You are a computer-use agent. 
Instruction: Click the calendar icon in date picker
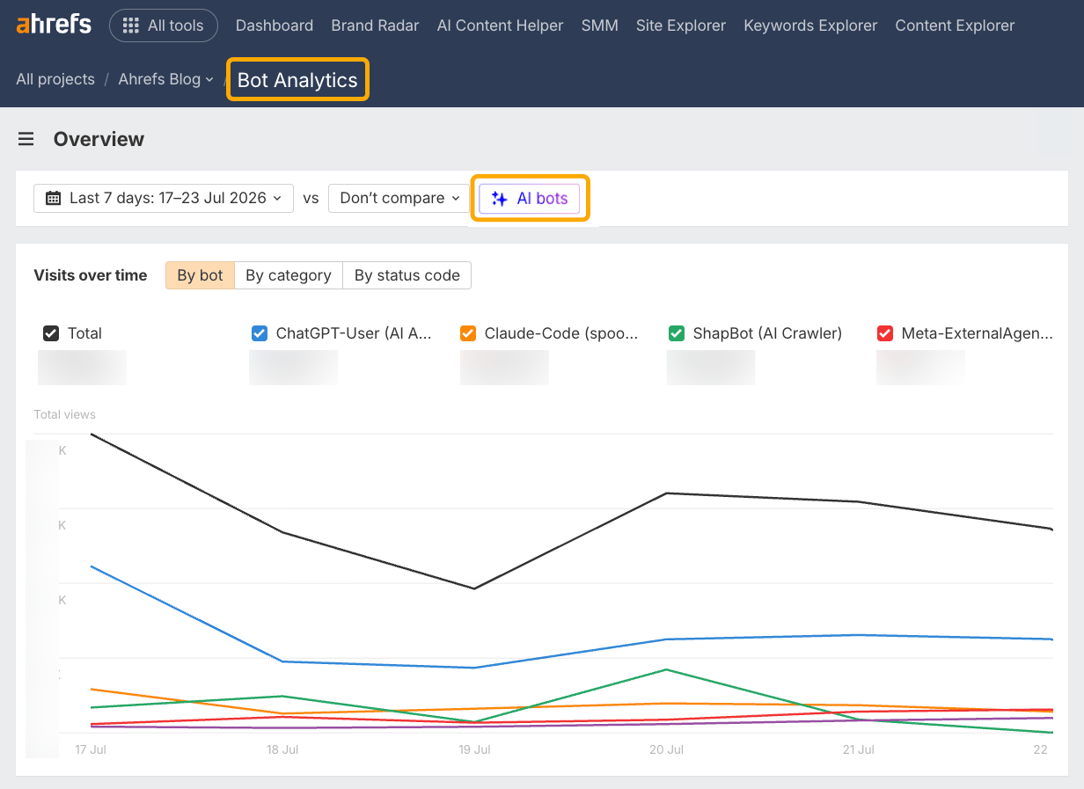pyautogui.click(x=54, y=198)
